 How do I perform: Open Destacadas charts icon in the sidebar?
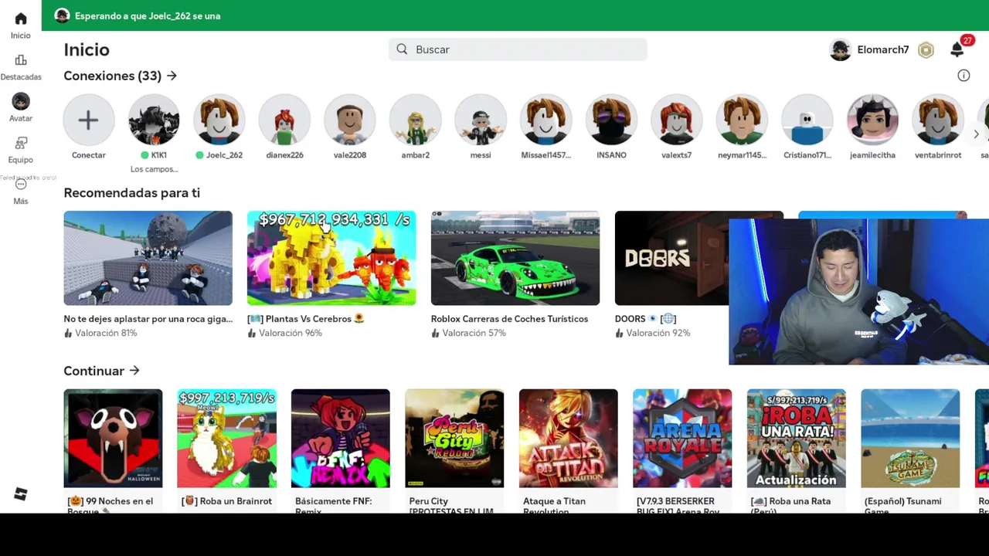pos(21,60)
